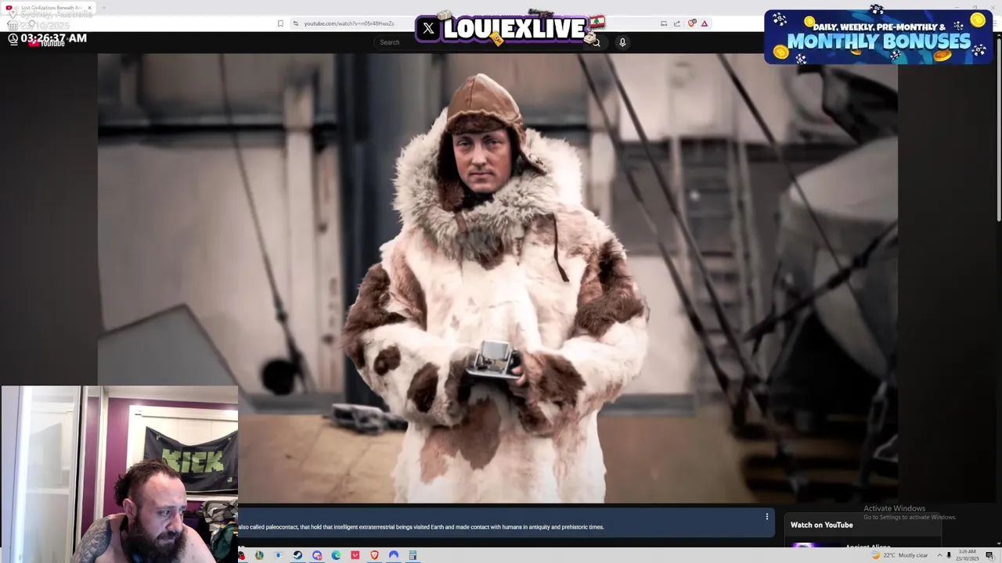Open the taskbar clock and date
Screen dimensions: 1002x563
point(968,555)
